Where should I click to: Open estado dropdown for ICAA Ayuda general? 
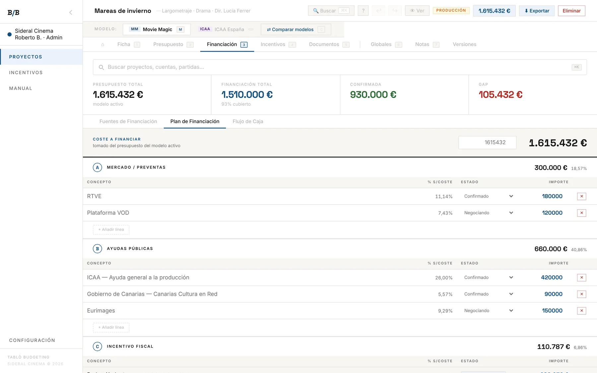(488, 278)
